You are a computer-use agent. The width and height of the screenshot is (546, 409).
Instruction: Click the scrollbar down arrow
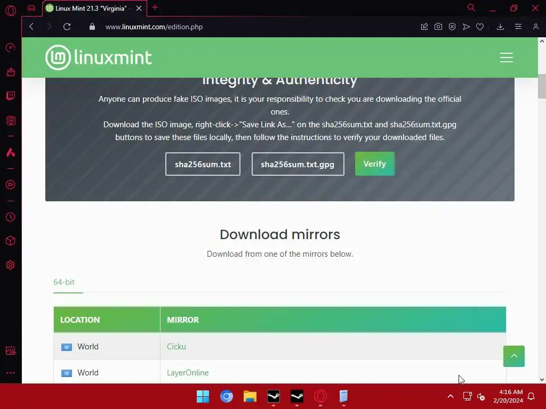tap(542, 379)
